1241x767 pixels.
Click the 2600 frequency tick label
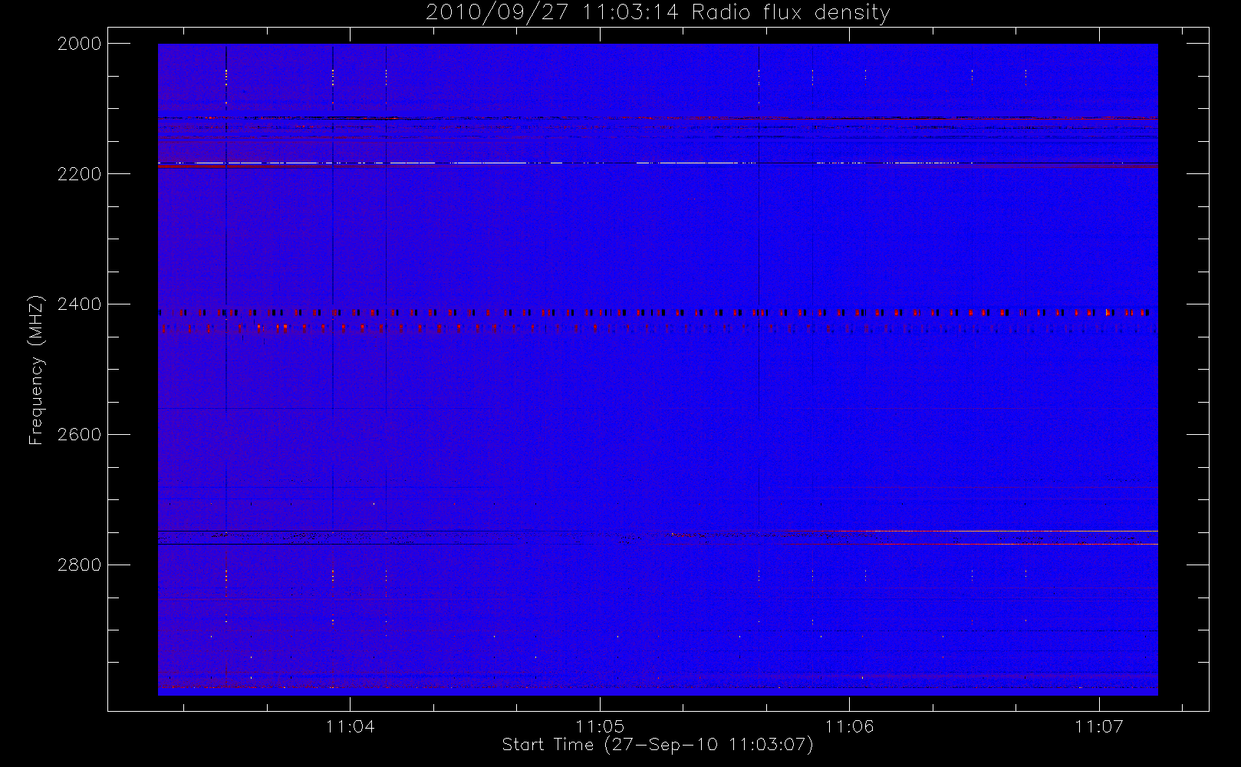pyautogui.click(x=80, y=435)
